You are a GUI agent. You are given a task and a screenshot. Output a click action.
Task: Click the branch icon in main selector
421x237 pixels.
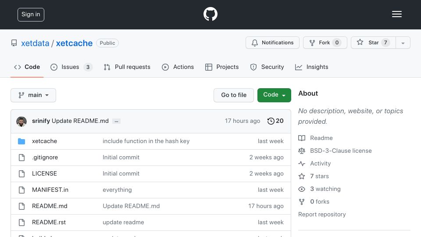[x=21, y=95]
